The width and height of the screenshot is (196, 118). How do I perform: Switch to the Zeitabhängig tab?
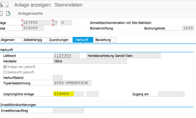click(34, 40)
